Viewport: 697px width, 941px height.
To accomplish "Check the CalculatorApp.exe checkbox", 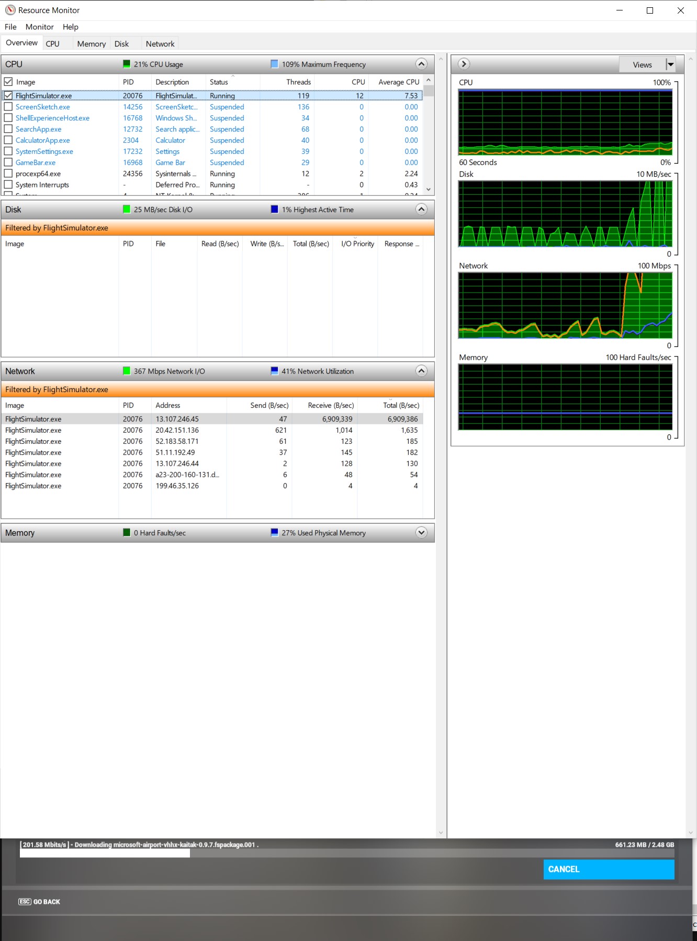I will 8,140.
